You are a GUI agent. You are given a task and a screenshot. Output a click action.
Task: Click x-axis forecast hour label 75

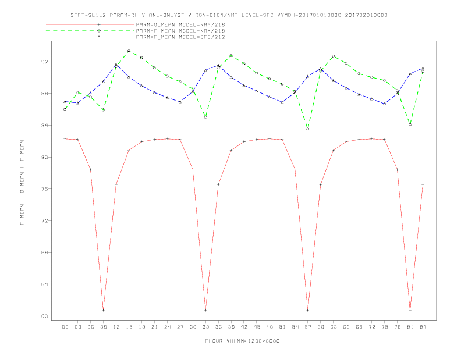[x=385, y=327]
